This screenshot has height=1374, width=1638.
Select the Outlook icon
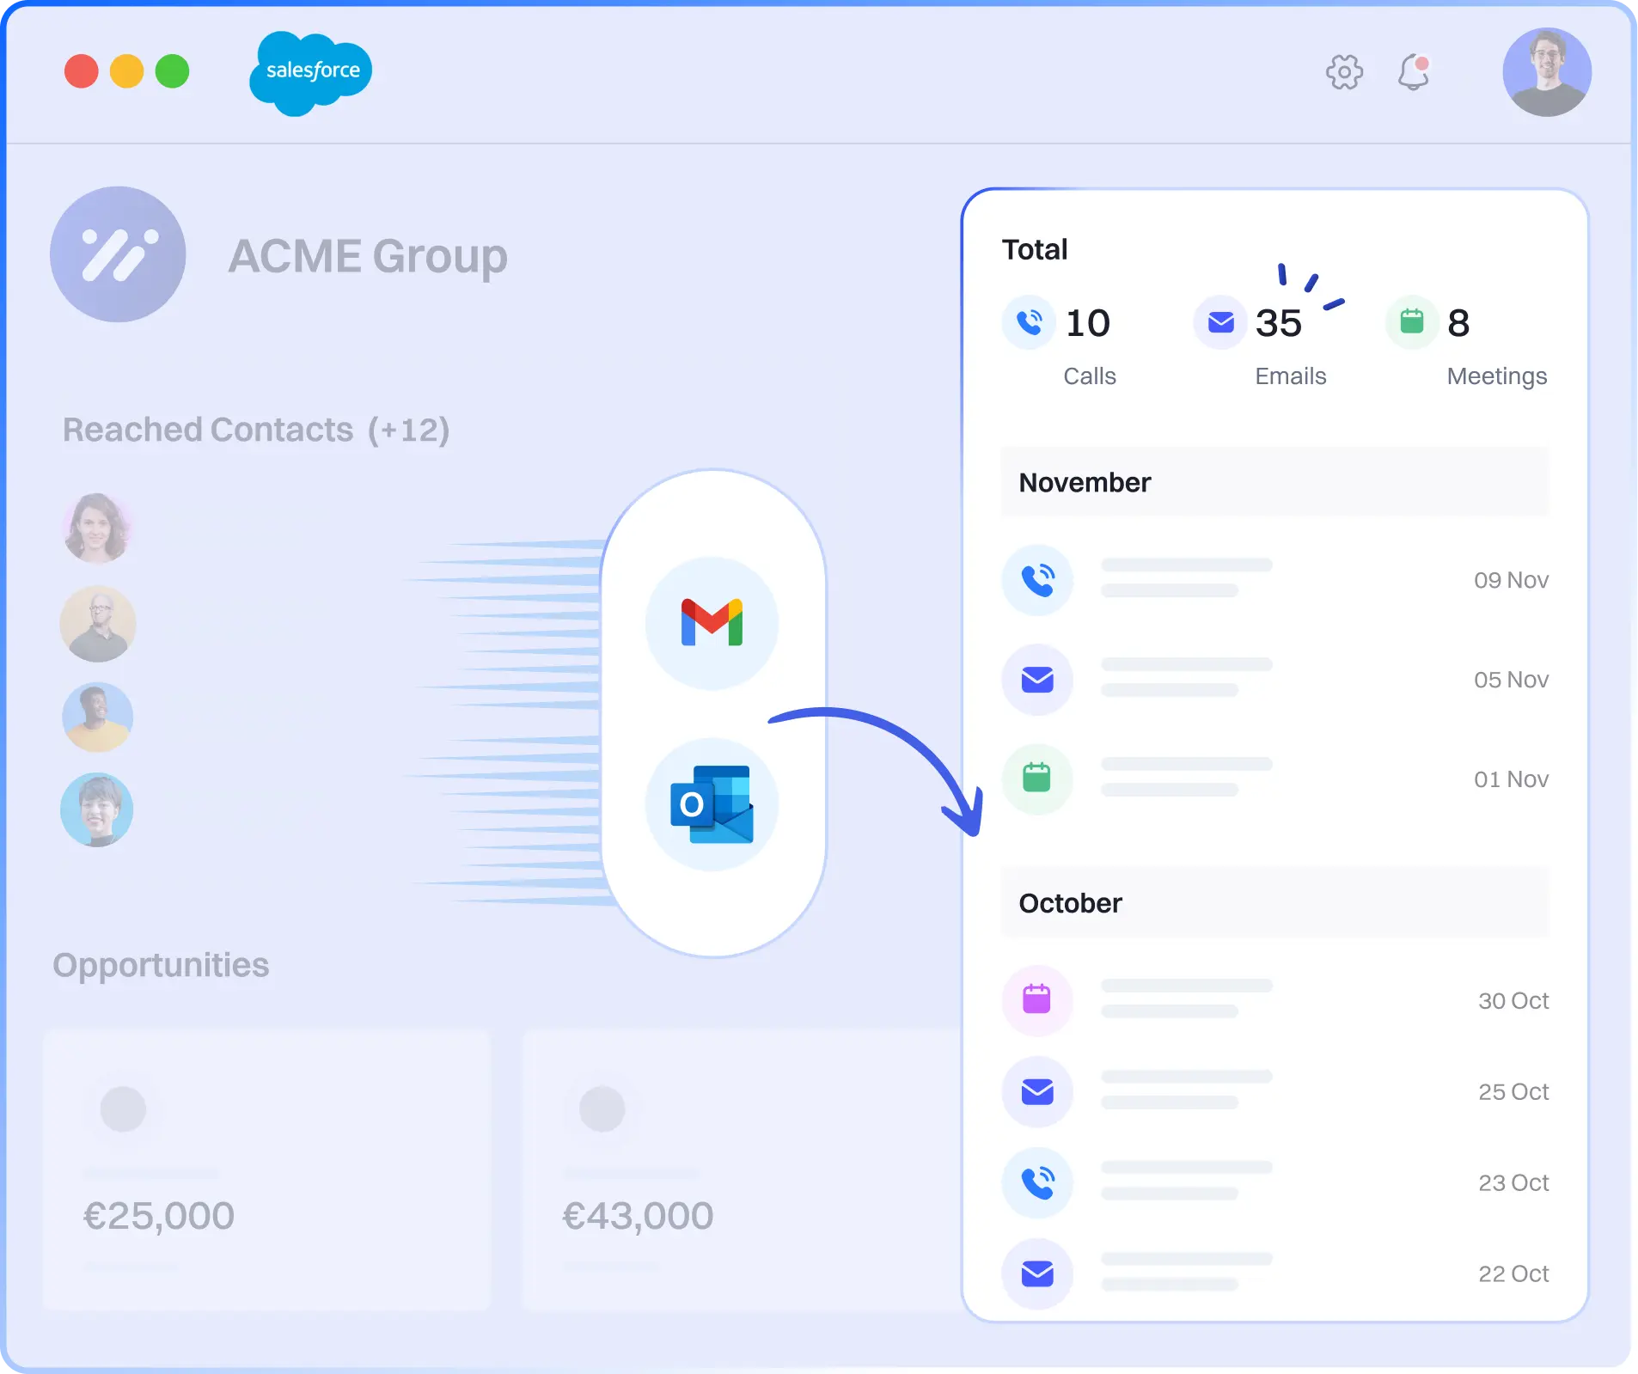[x=712, y=804]
